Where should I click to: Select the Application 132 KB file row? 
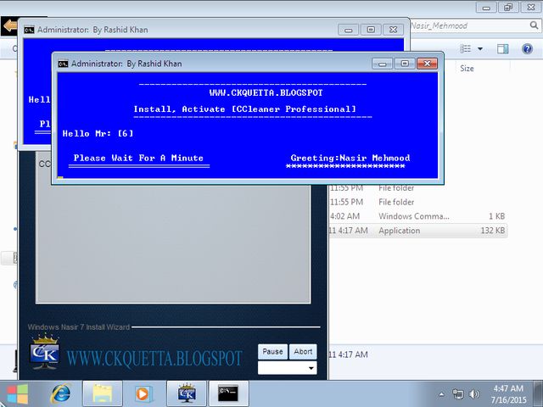click(417, 231)
